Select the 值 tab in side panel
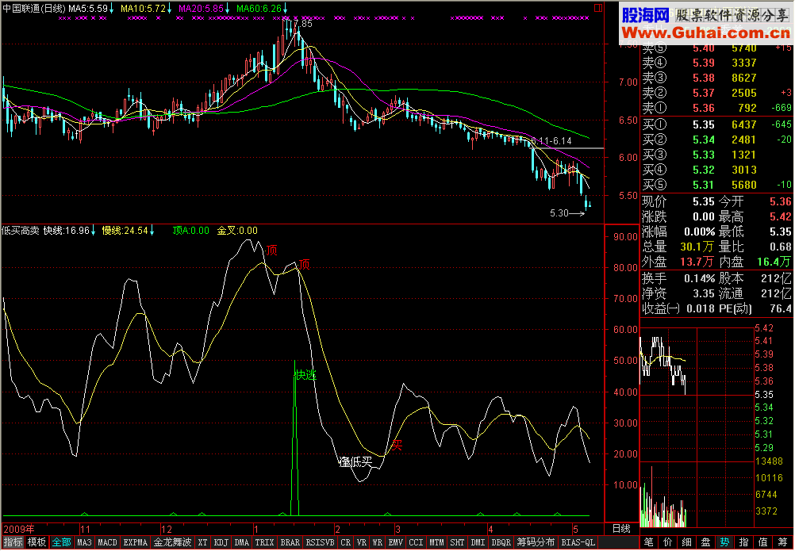This screenshot has height=551, width=795. coord(762,542)
